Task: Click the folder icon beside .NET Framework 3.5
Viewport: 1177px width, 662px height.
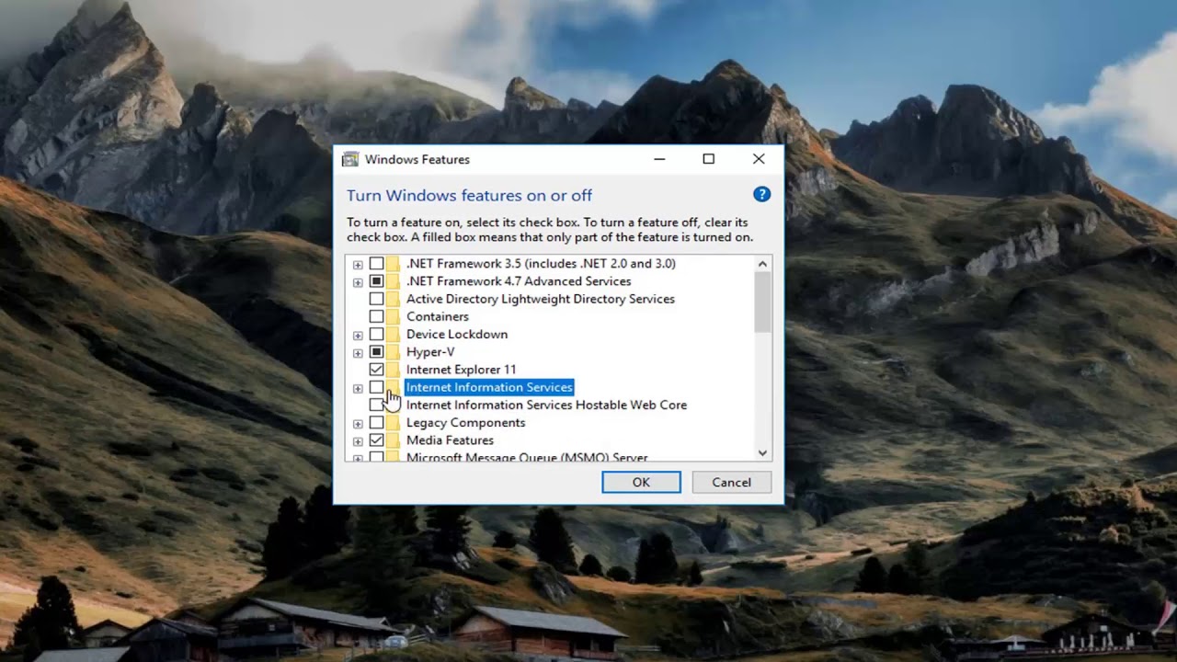Action: 394,264
